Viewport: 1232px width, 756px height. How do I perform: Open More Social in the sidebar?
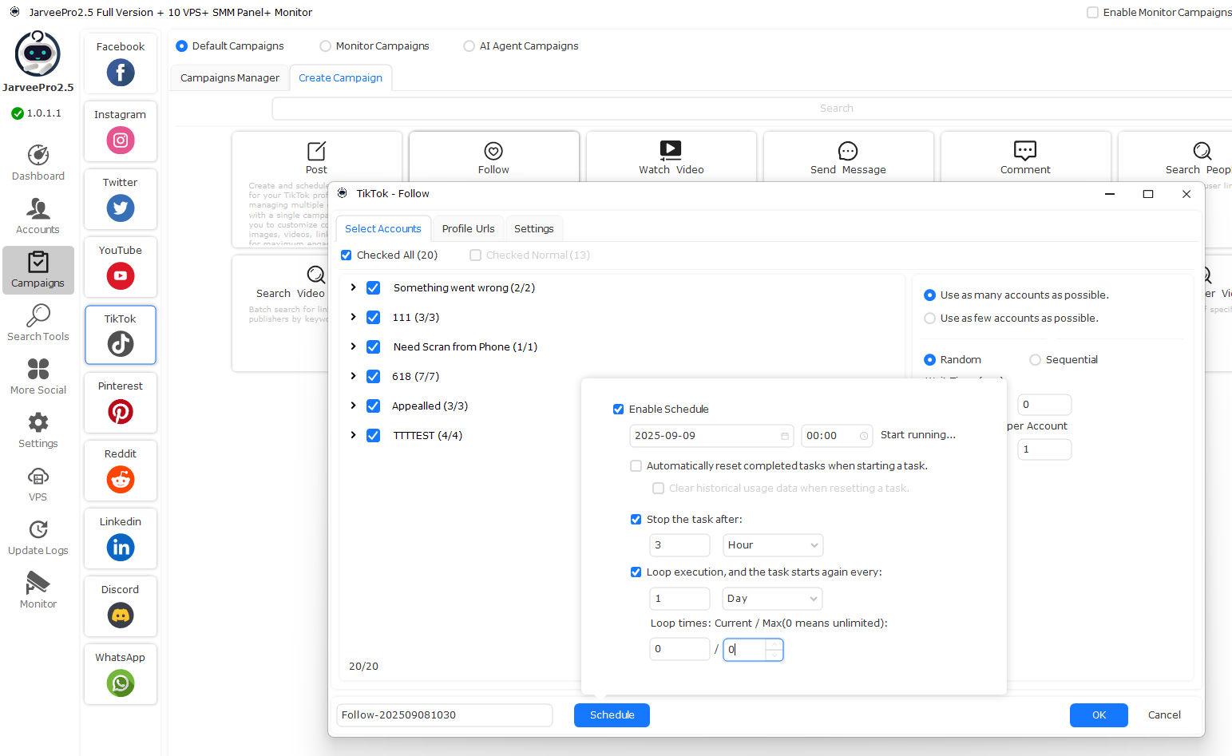coord(38,377)
